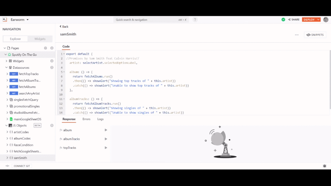This screenshot has width=331, height=186.
Task: Open the help question mark icon
Action: click(195, 20)
